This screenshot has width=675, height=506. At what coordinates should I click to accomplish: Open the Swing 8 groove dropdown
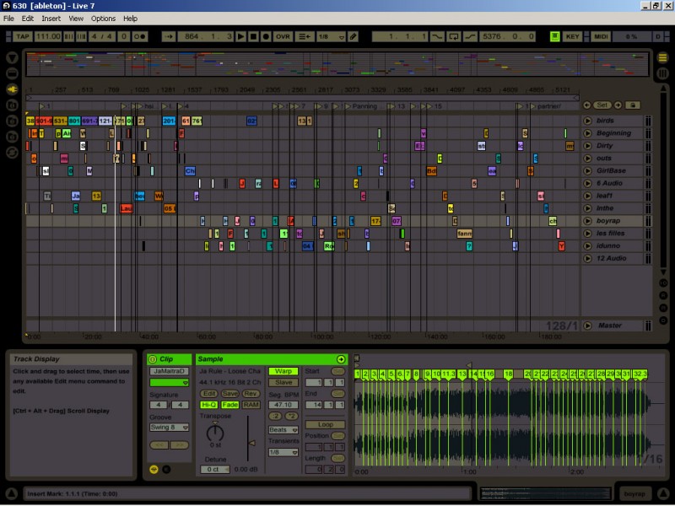tap(170, 427)
